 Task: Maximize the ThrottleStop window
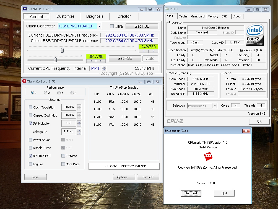tap(149, 82)
